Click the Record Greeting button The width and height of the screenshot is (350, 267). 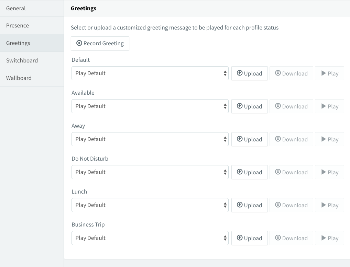[100, 44]
